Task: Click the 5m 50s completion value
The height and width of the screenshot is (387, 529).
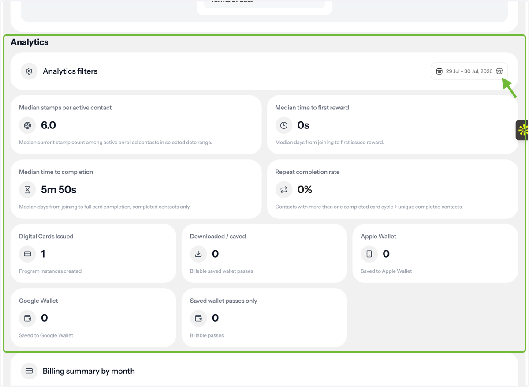Action: click(59, 190)
